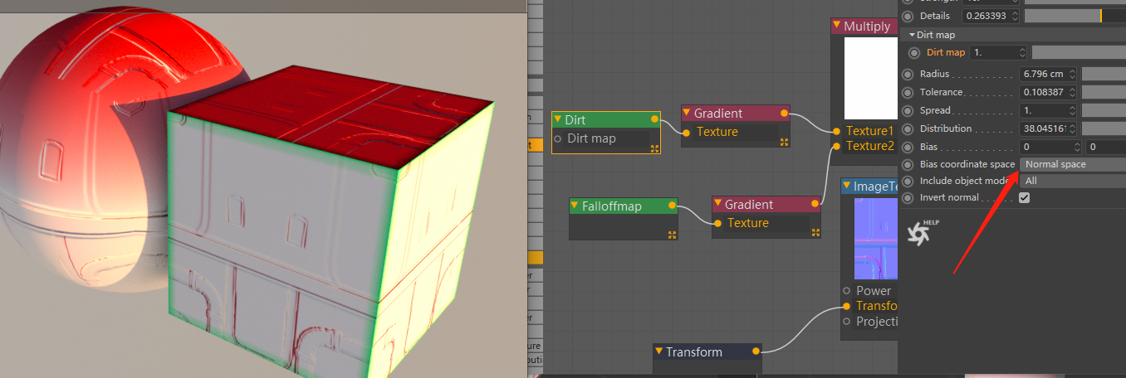The image size is (1126, 378).
Task: Click the Distribution slider bar
Action: [x=1104, y=128]
